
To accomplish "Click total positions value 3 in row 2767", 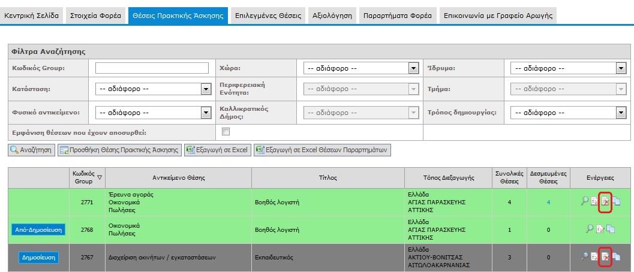I will (x=509, y=257).
